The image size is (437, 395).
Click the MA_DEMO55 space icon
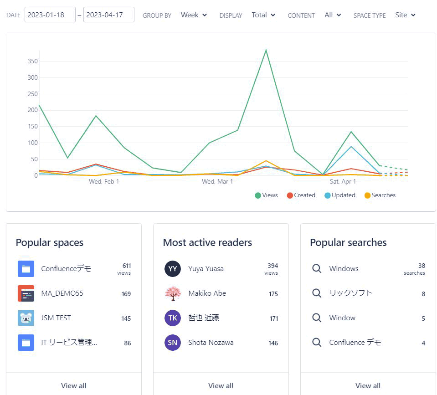pyautogui.click(x=26, y=293)
